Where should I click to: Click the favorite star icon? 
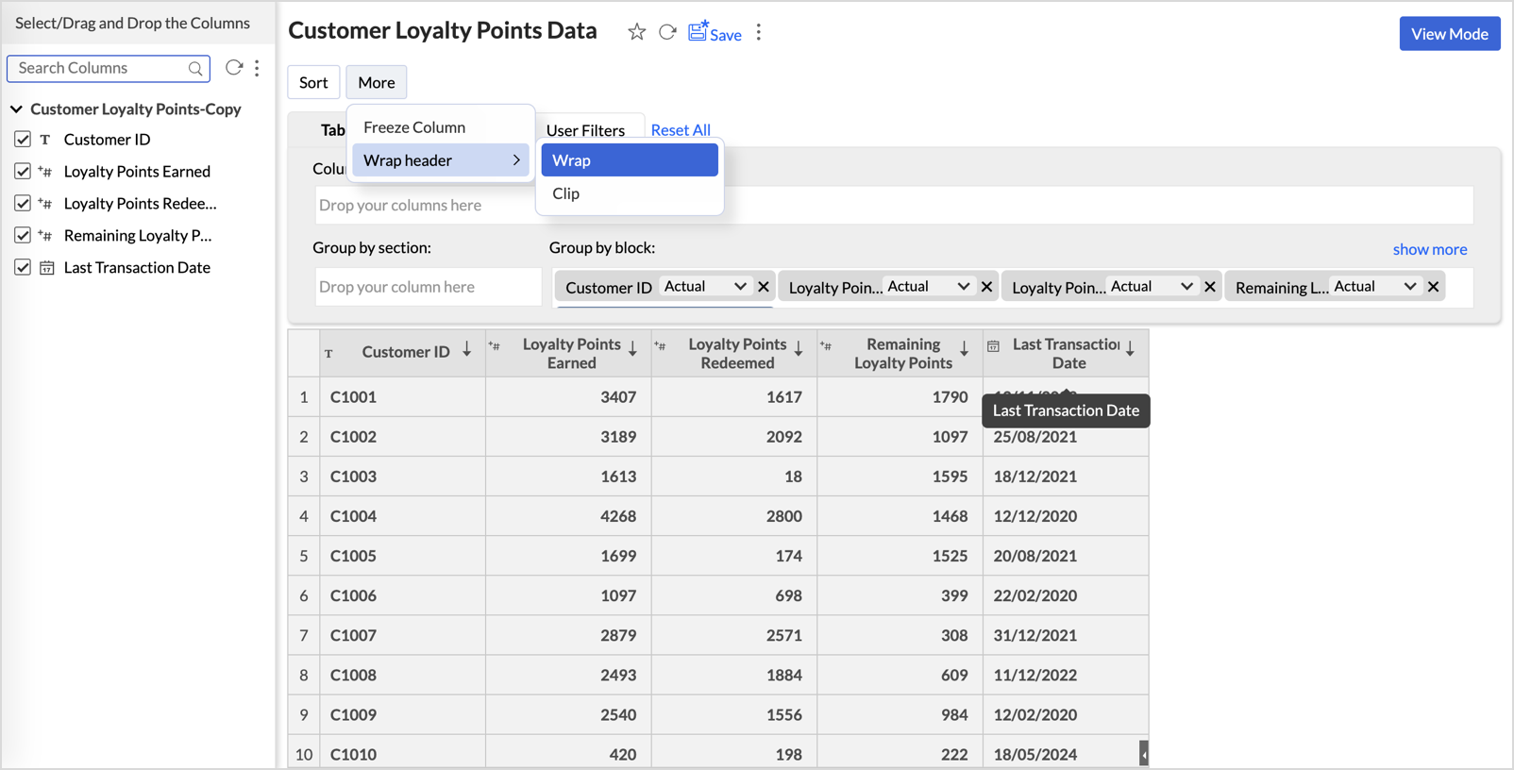coord(637,33)
